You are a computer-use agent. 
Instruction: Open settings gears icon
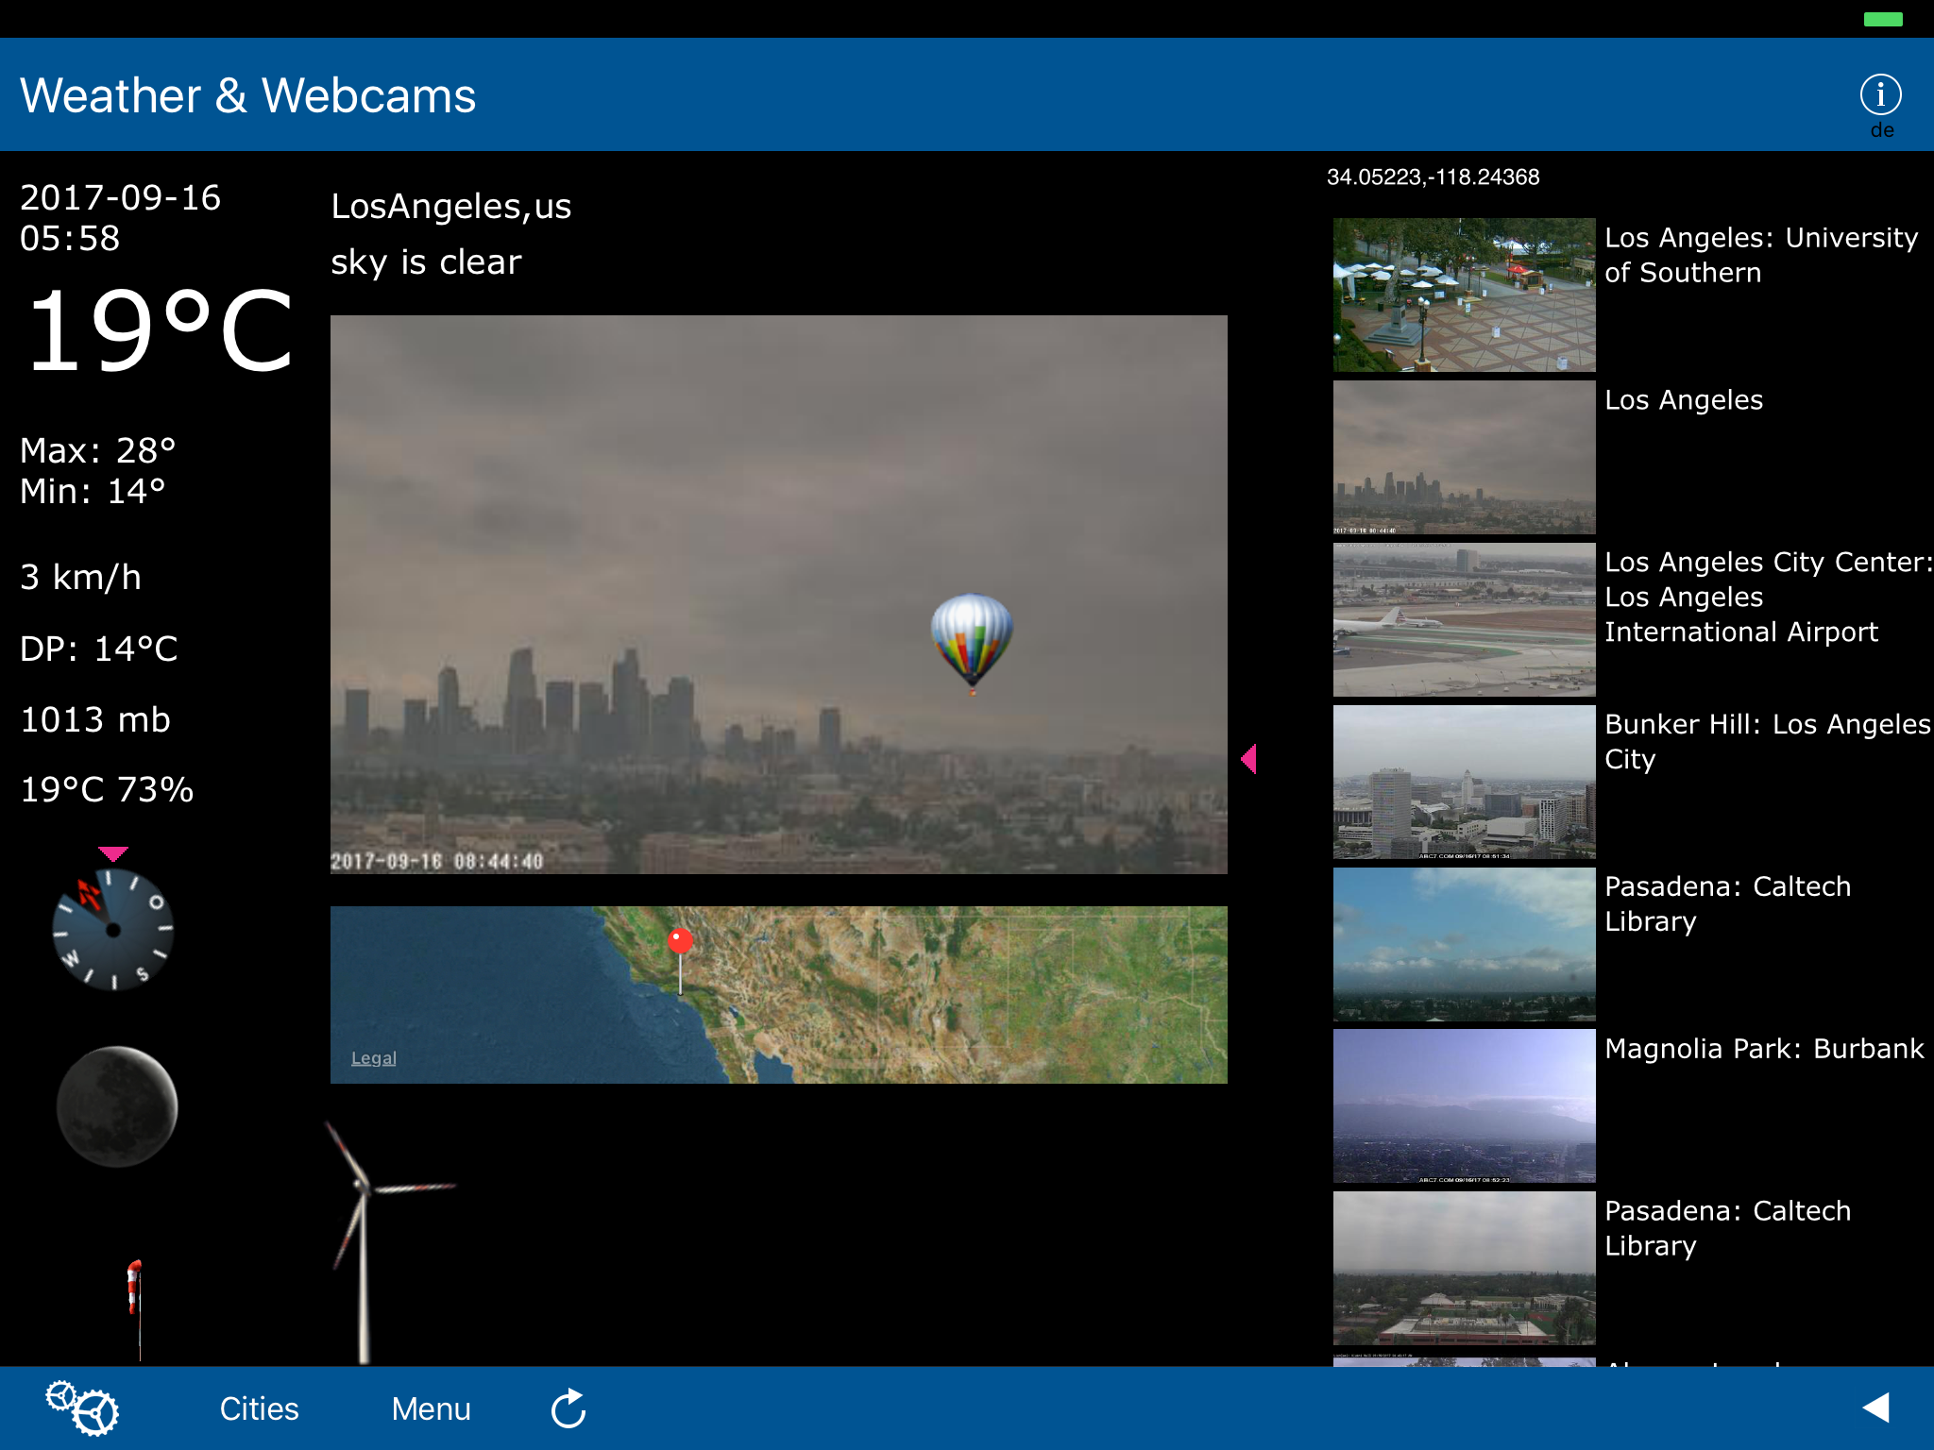[83, 1408]
